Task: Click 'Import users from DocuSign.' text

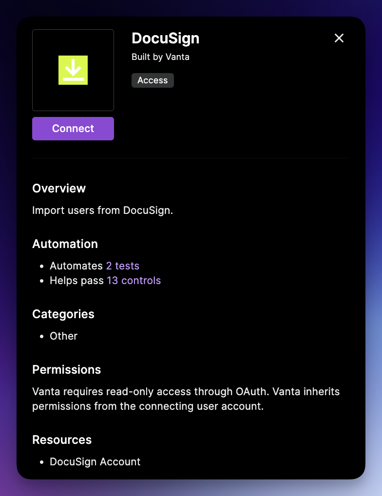Action: click(x=103, y=210)
